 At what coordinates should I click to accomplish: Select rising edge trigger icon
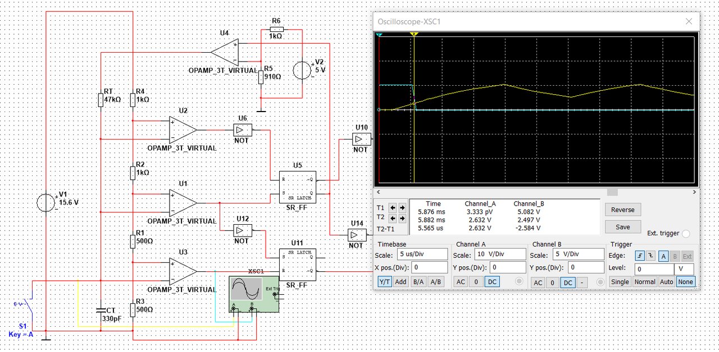(640, 256)
